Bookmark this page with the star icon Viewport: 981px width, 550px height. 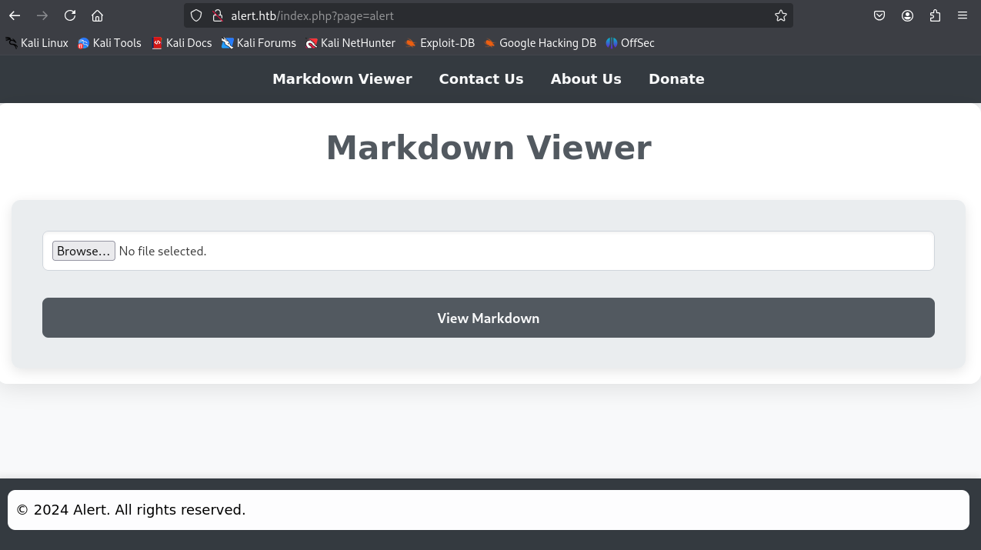[x=781, y=15]
